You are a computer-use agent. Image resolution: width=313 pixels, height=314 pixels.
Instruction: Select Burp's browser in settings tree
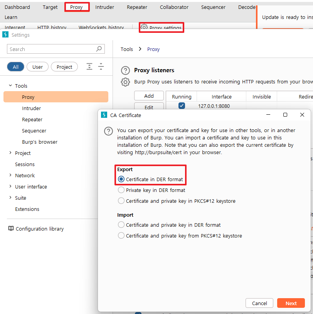(40, 142)
